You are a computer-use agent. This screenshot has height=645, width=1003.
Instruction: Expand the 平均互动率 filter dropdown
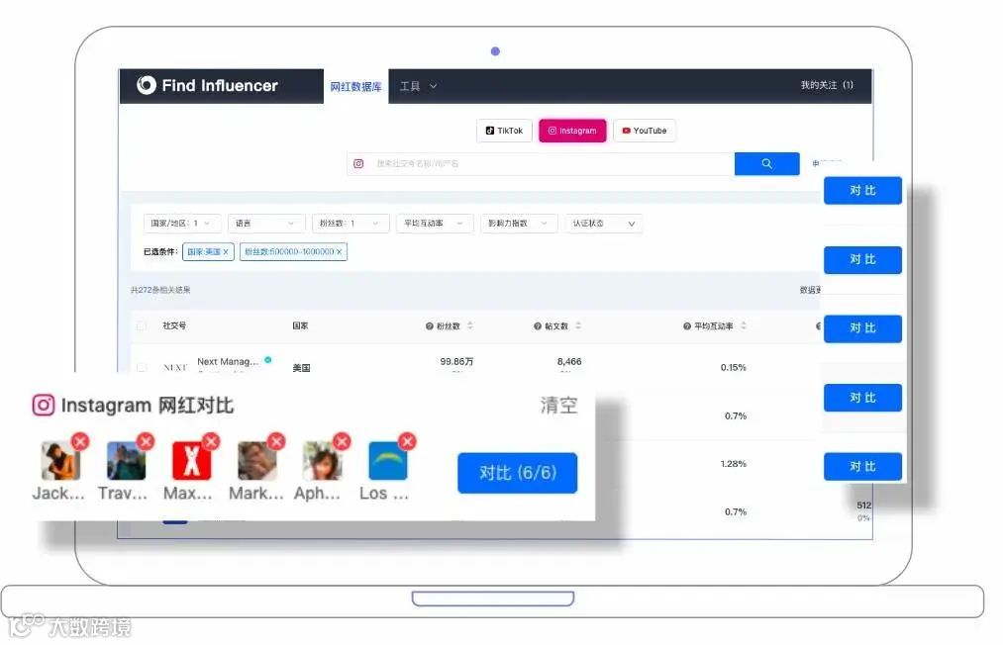435,224
